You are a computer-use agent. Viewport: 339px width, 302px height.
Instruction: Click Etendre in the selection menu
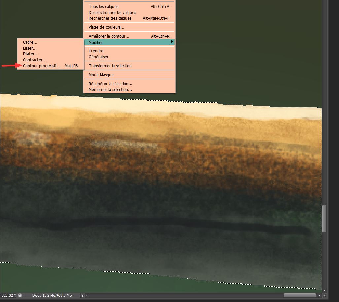[x=96, y=51]
